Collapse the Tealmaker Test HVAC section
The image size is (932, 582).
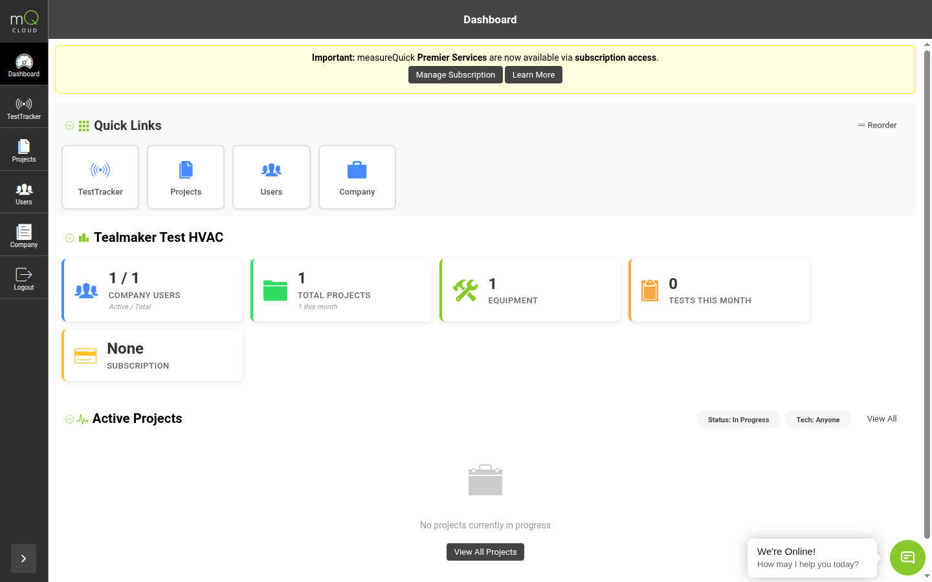pos(69,237)
